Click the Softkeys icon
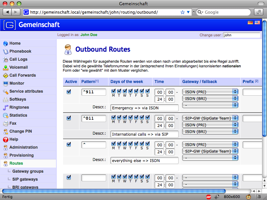The width and height of the screenshot is (267, 200). click(5, 99)
